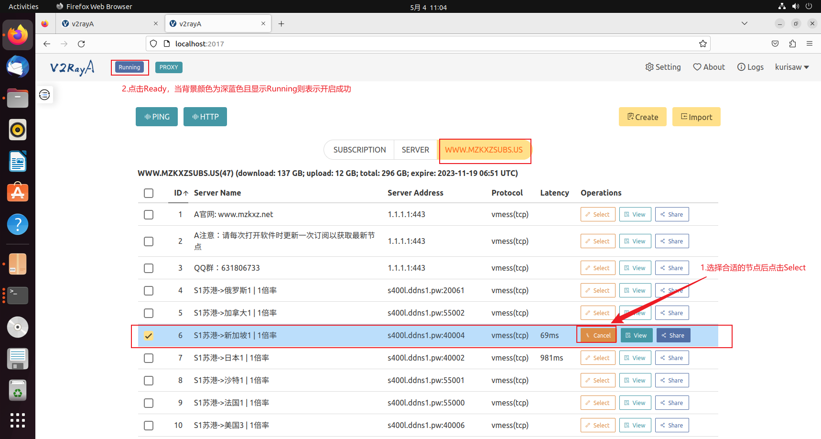
Task: Open Terminal from the dock
Action: [18, 296]
